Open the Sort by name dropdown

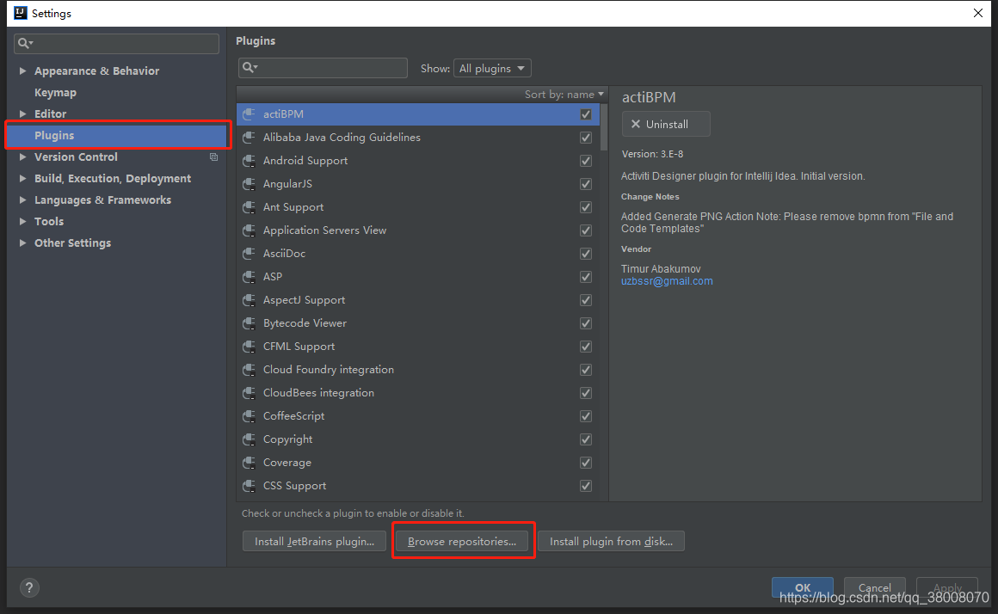(564, 95)
